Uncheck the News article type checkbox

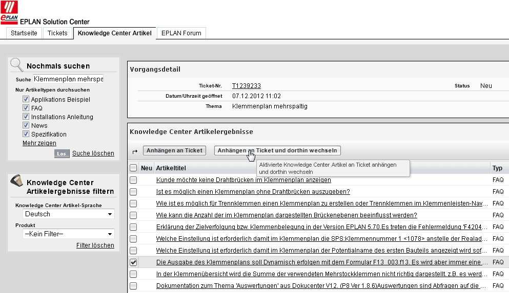(26, 125)
